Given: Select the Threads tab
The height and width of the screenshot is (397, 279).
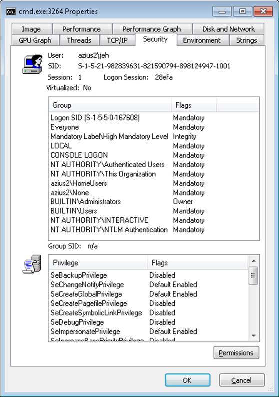Looking at the screenshot, I should 79,40.
